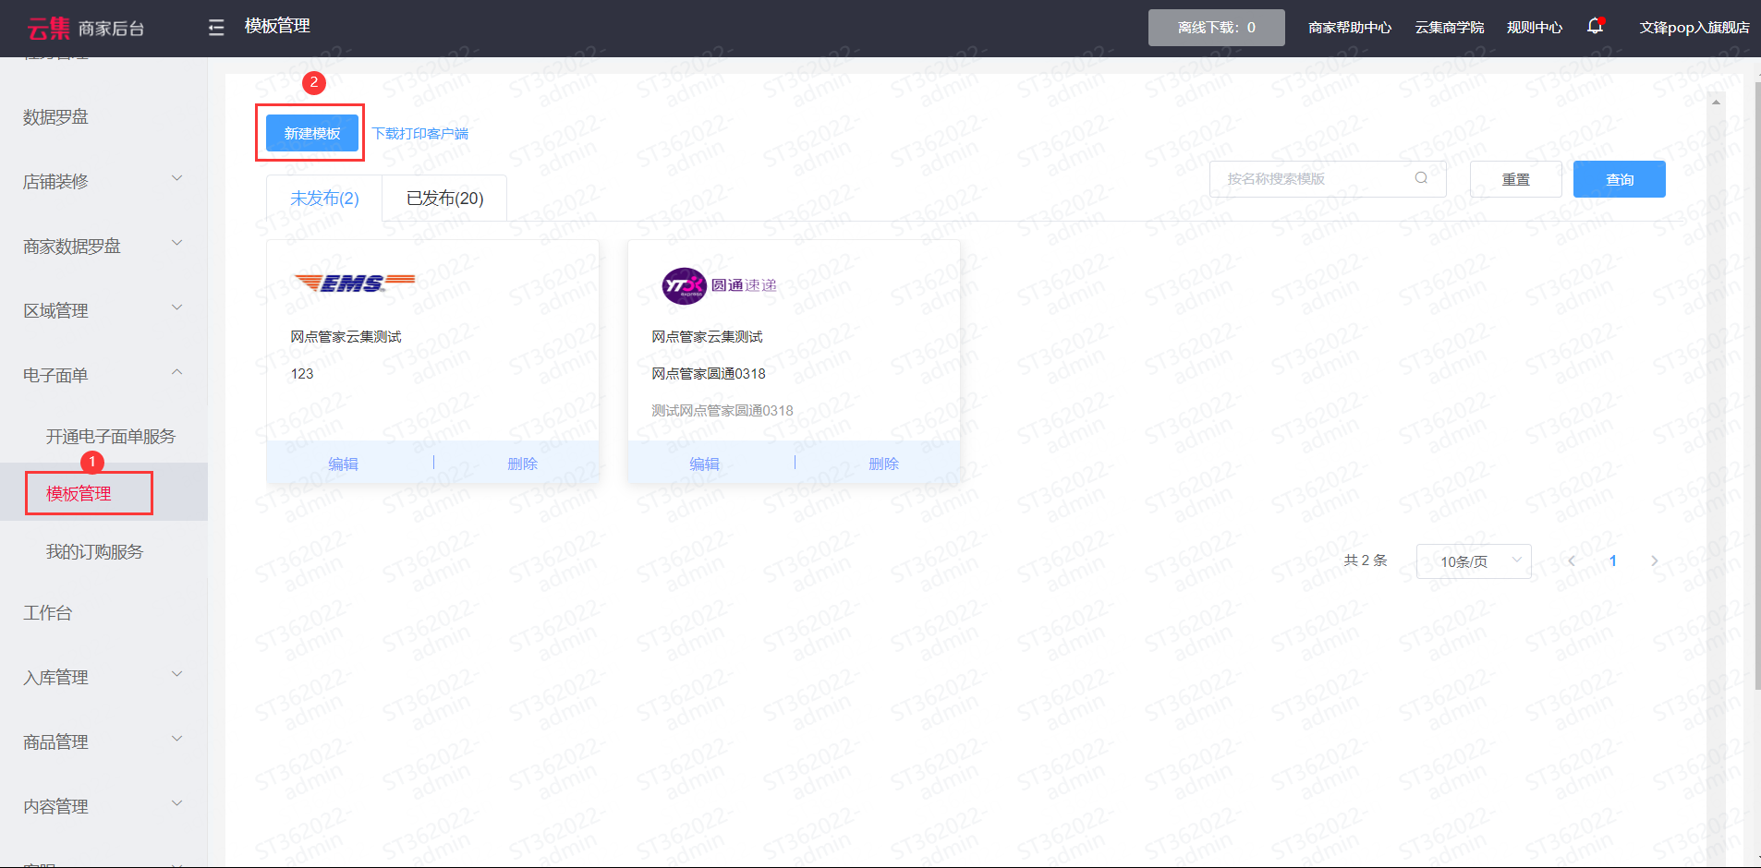Click the 共 2 条 total count
The width and height of the screenshot is (1761, 868).
click(x=1366, y=561)
